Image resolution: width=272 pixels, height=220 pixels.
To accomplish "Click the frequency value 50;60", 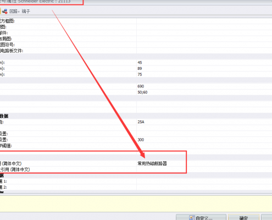I will pyautogui.click(x=142, y=92).
